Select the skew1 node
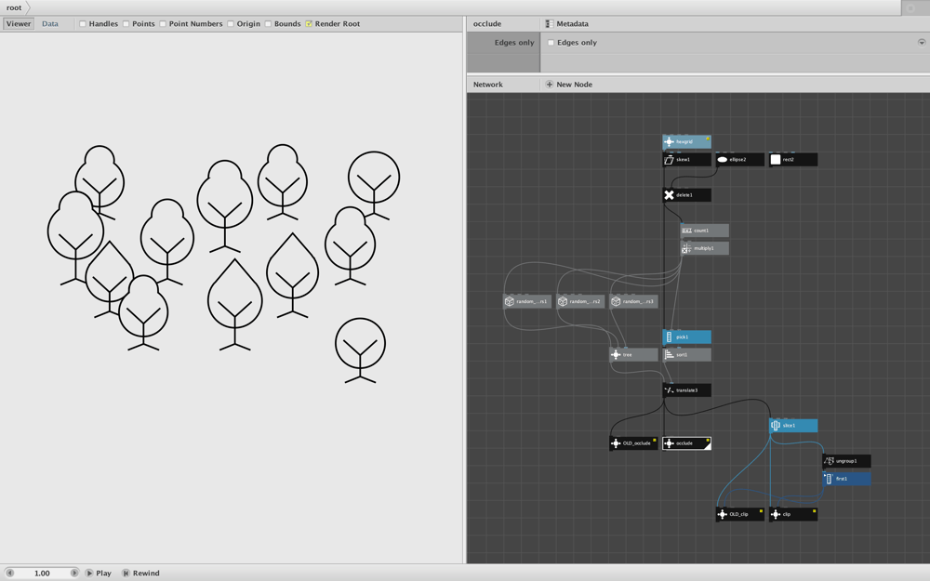Screen dimensions: 930x581 tap(686, 160)
